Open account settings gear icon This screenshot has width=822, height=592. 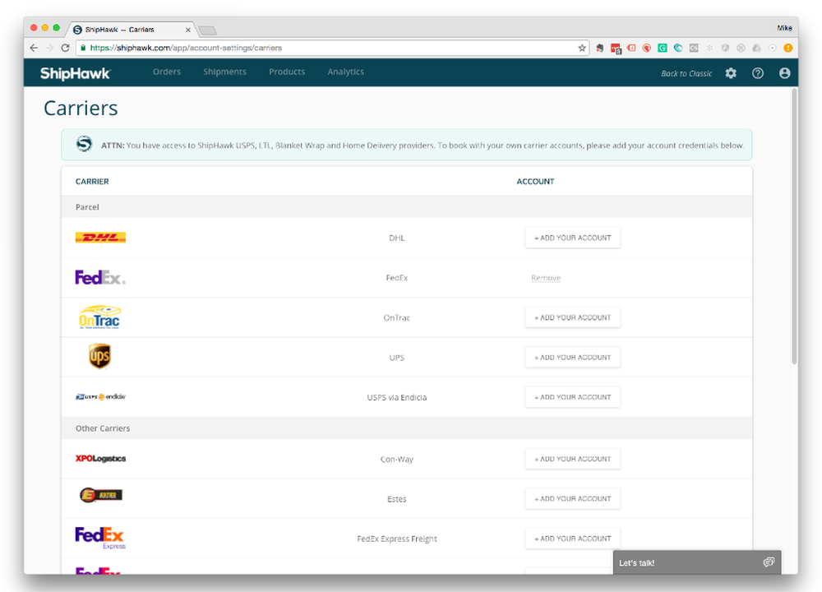[731, 73]
